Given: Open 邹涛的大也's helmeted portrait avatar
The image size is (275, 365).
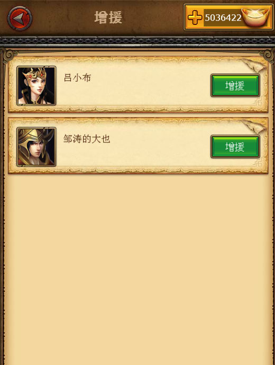Looking at the screenshot, I should tap(36, 147).
